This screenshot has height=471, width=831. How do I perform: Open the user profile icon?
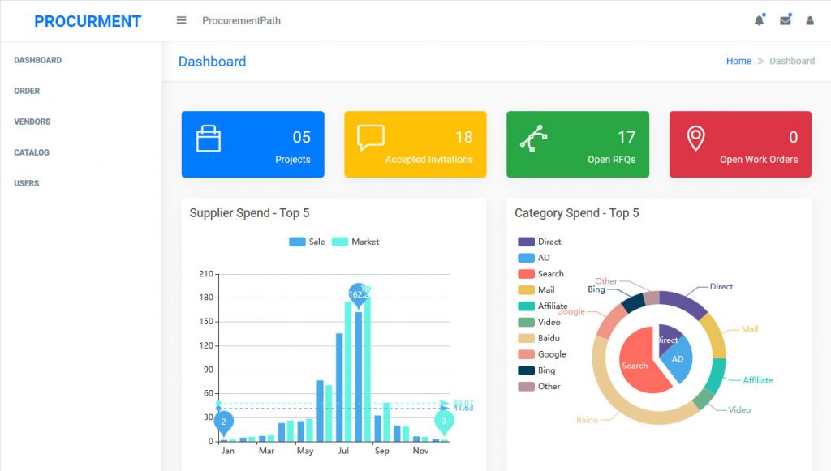pyautogui.click(x=809, y=19)
